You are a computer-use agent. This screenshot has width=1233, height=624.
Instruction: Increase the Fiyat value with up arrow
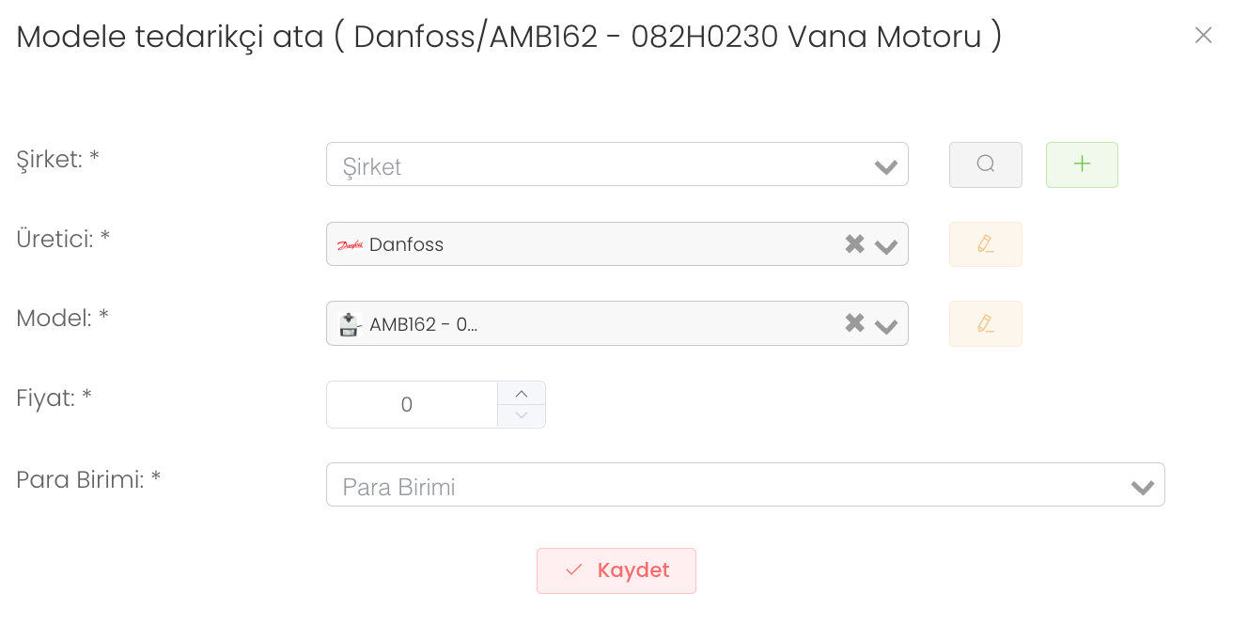click(x=522, y=394)
